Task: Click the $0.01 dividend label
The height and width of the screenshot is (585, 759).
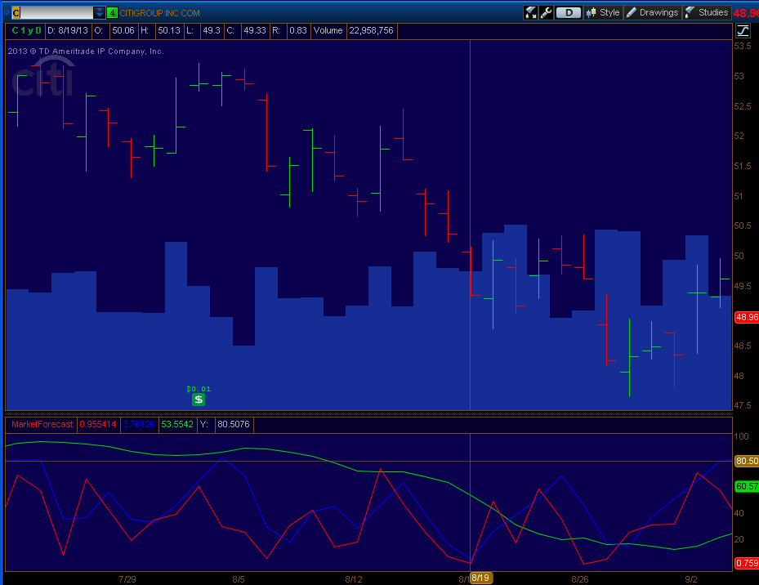Action: point(199,389)
